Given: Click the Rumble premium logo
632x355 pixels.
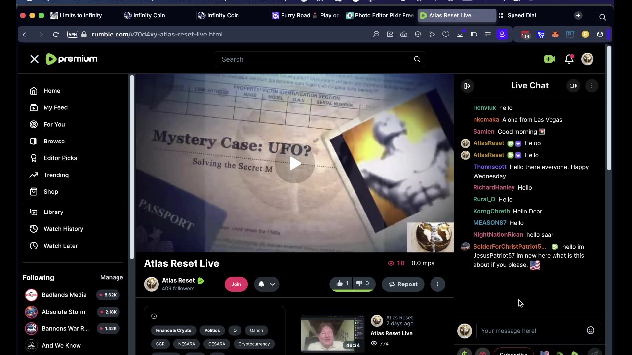Looking at the screenshot, I should (72, 59).
